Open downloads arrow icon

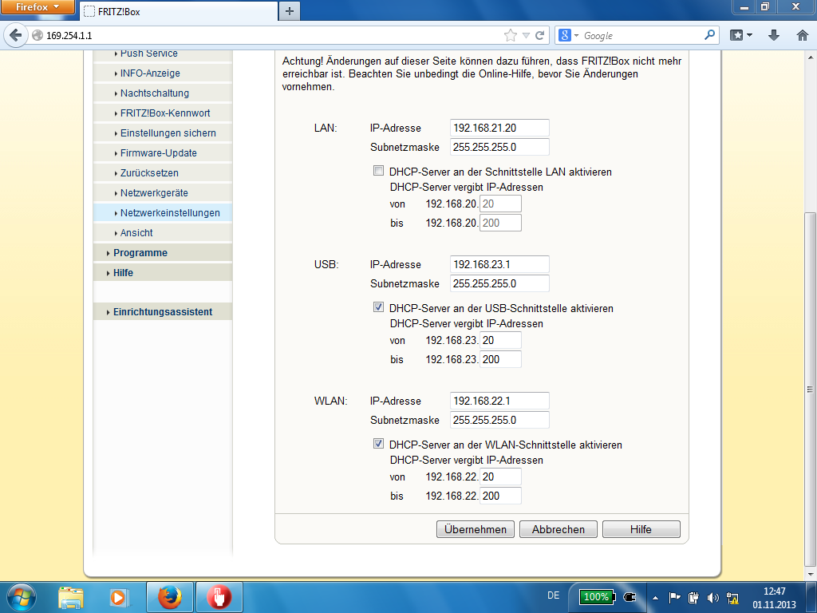pos(774,35)
